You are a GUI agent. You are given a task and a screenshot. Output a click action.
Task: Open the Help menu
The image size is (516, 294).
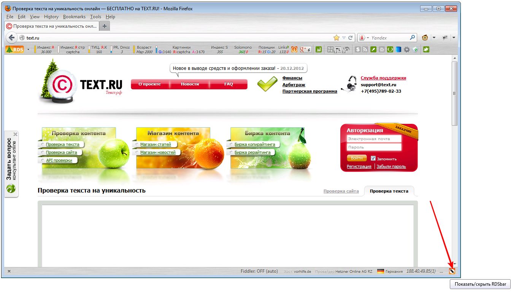tap(110, 17)
